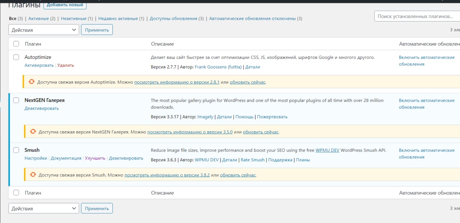
Task: Delete Autoptimize via Удалить link
Action: pyautogui.click(x=66, y=65)
